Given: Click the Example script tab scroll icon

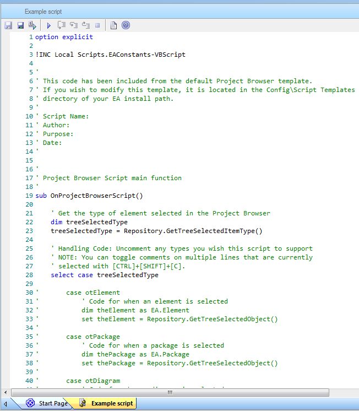Looking at the screenshot, I should click(x=83, y=403).
